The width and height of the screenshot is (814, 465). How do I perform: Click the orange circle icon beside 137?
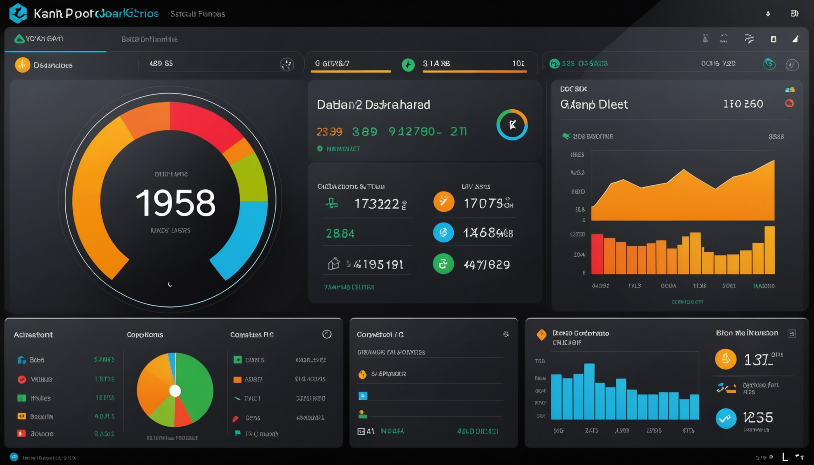(x=726, y=359)
